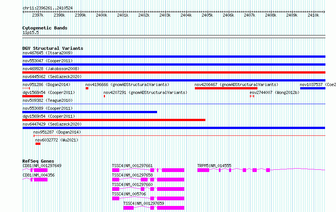336x212 pixels.
Task: Click the TSSC4|NM_001297658 transcript label
Action: 132,175
